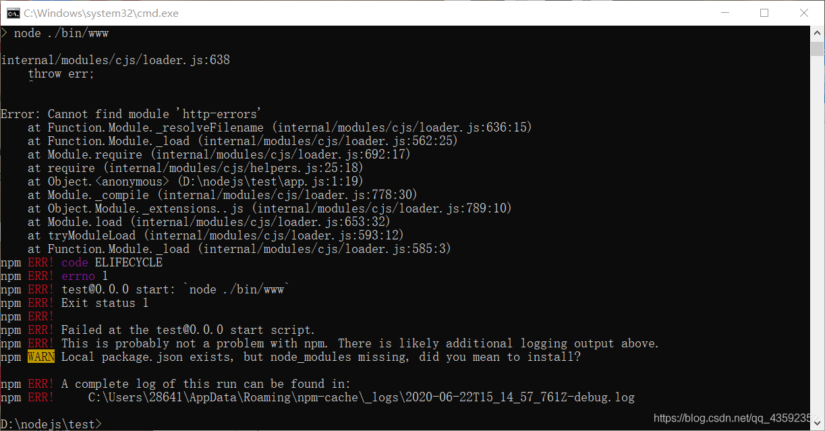Click the D:\nodejs\test> prompt line
825x431 pixels.
point(51,424)
